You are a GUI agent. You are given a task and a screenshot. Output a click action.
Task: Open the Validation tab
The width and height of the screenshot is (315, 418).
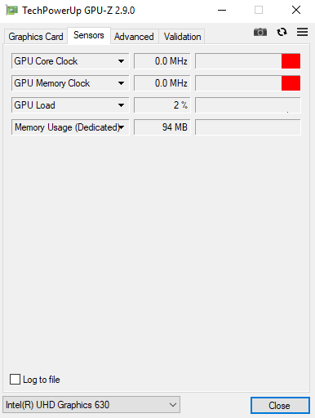(182, 37)
